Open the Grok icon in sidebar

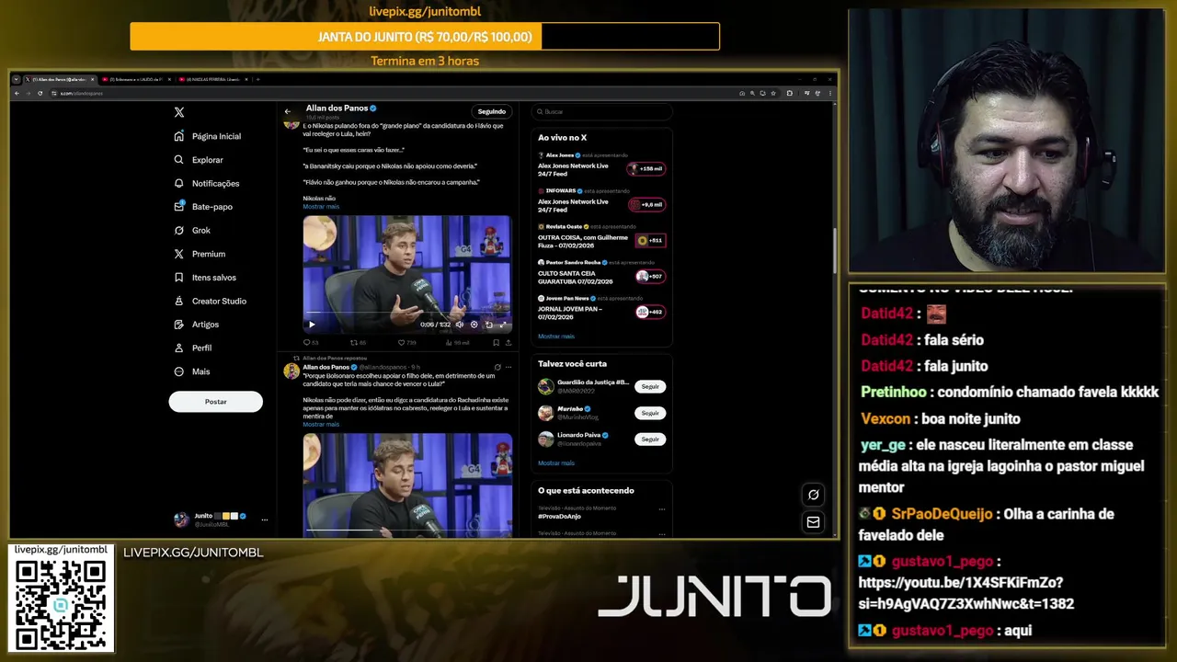click(x=179, y=230)
